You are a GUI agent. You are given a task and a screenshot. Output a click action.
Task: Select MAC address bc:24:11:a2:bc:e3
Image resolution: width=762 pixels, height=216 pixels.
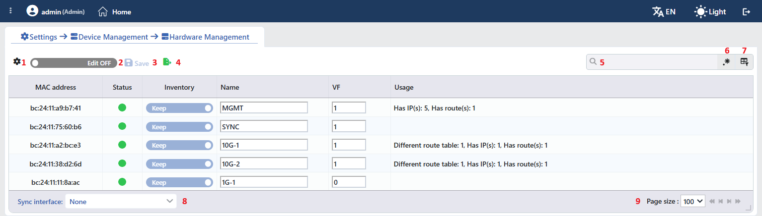pos(56,145)
